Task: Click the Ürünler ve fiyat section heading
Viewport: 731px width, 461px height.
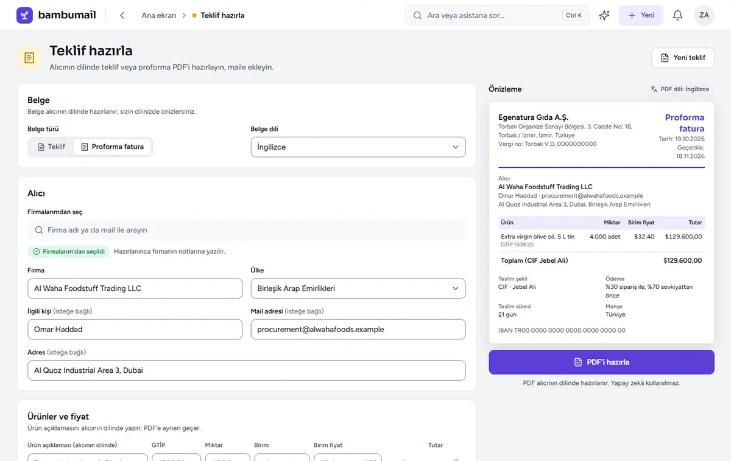Action: (x=58, y=417)
